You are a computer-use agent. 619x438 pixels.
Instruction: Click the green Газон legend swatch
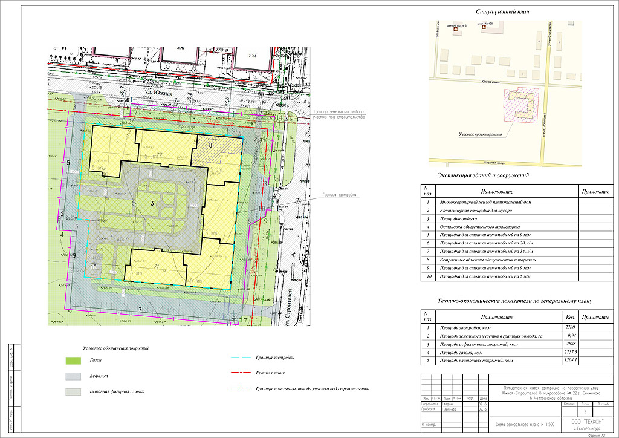tap(74, 361)
